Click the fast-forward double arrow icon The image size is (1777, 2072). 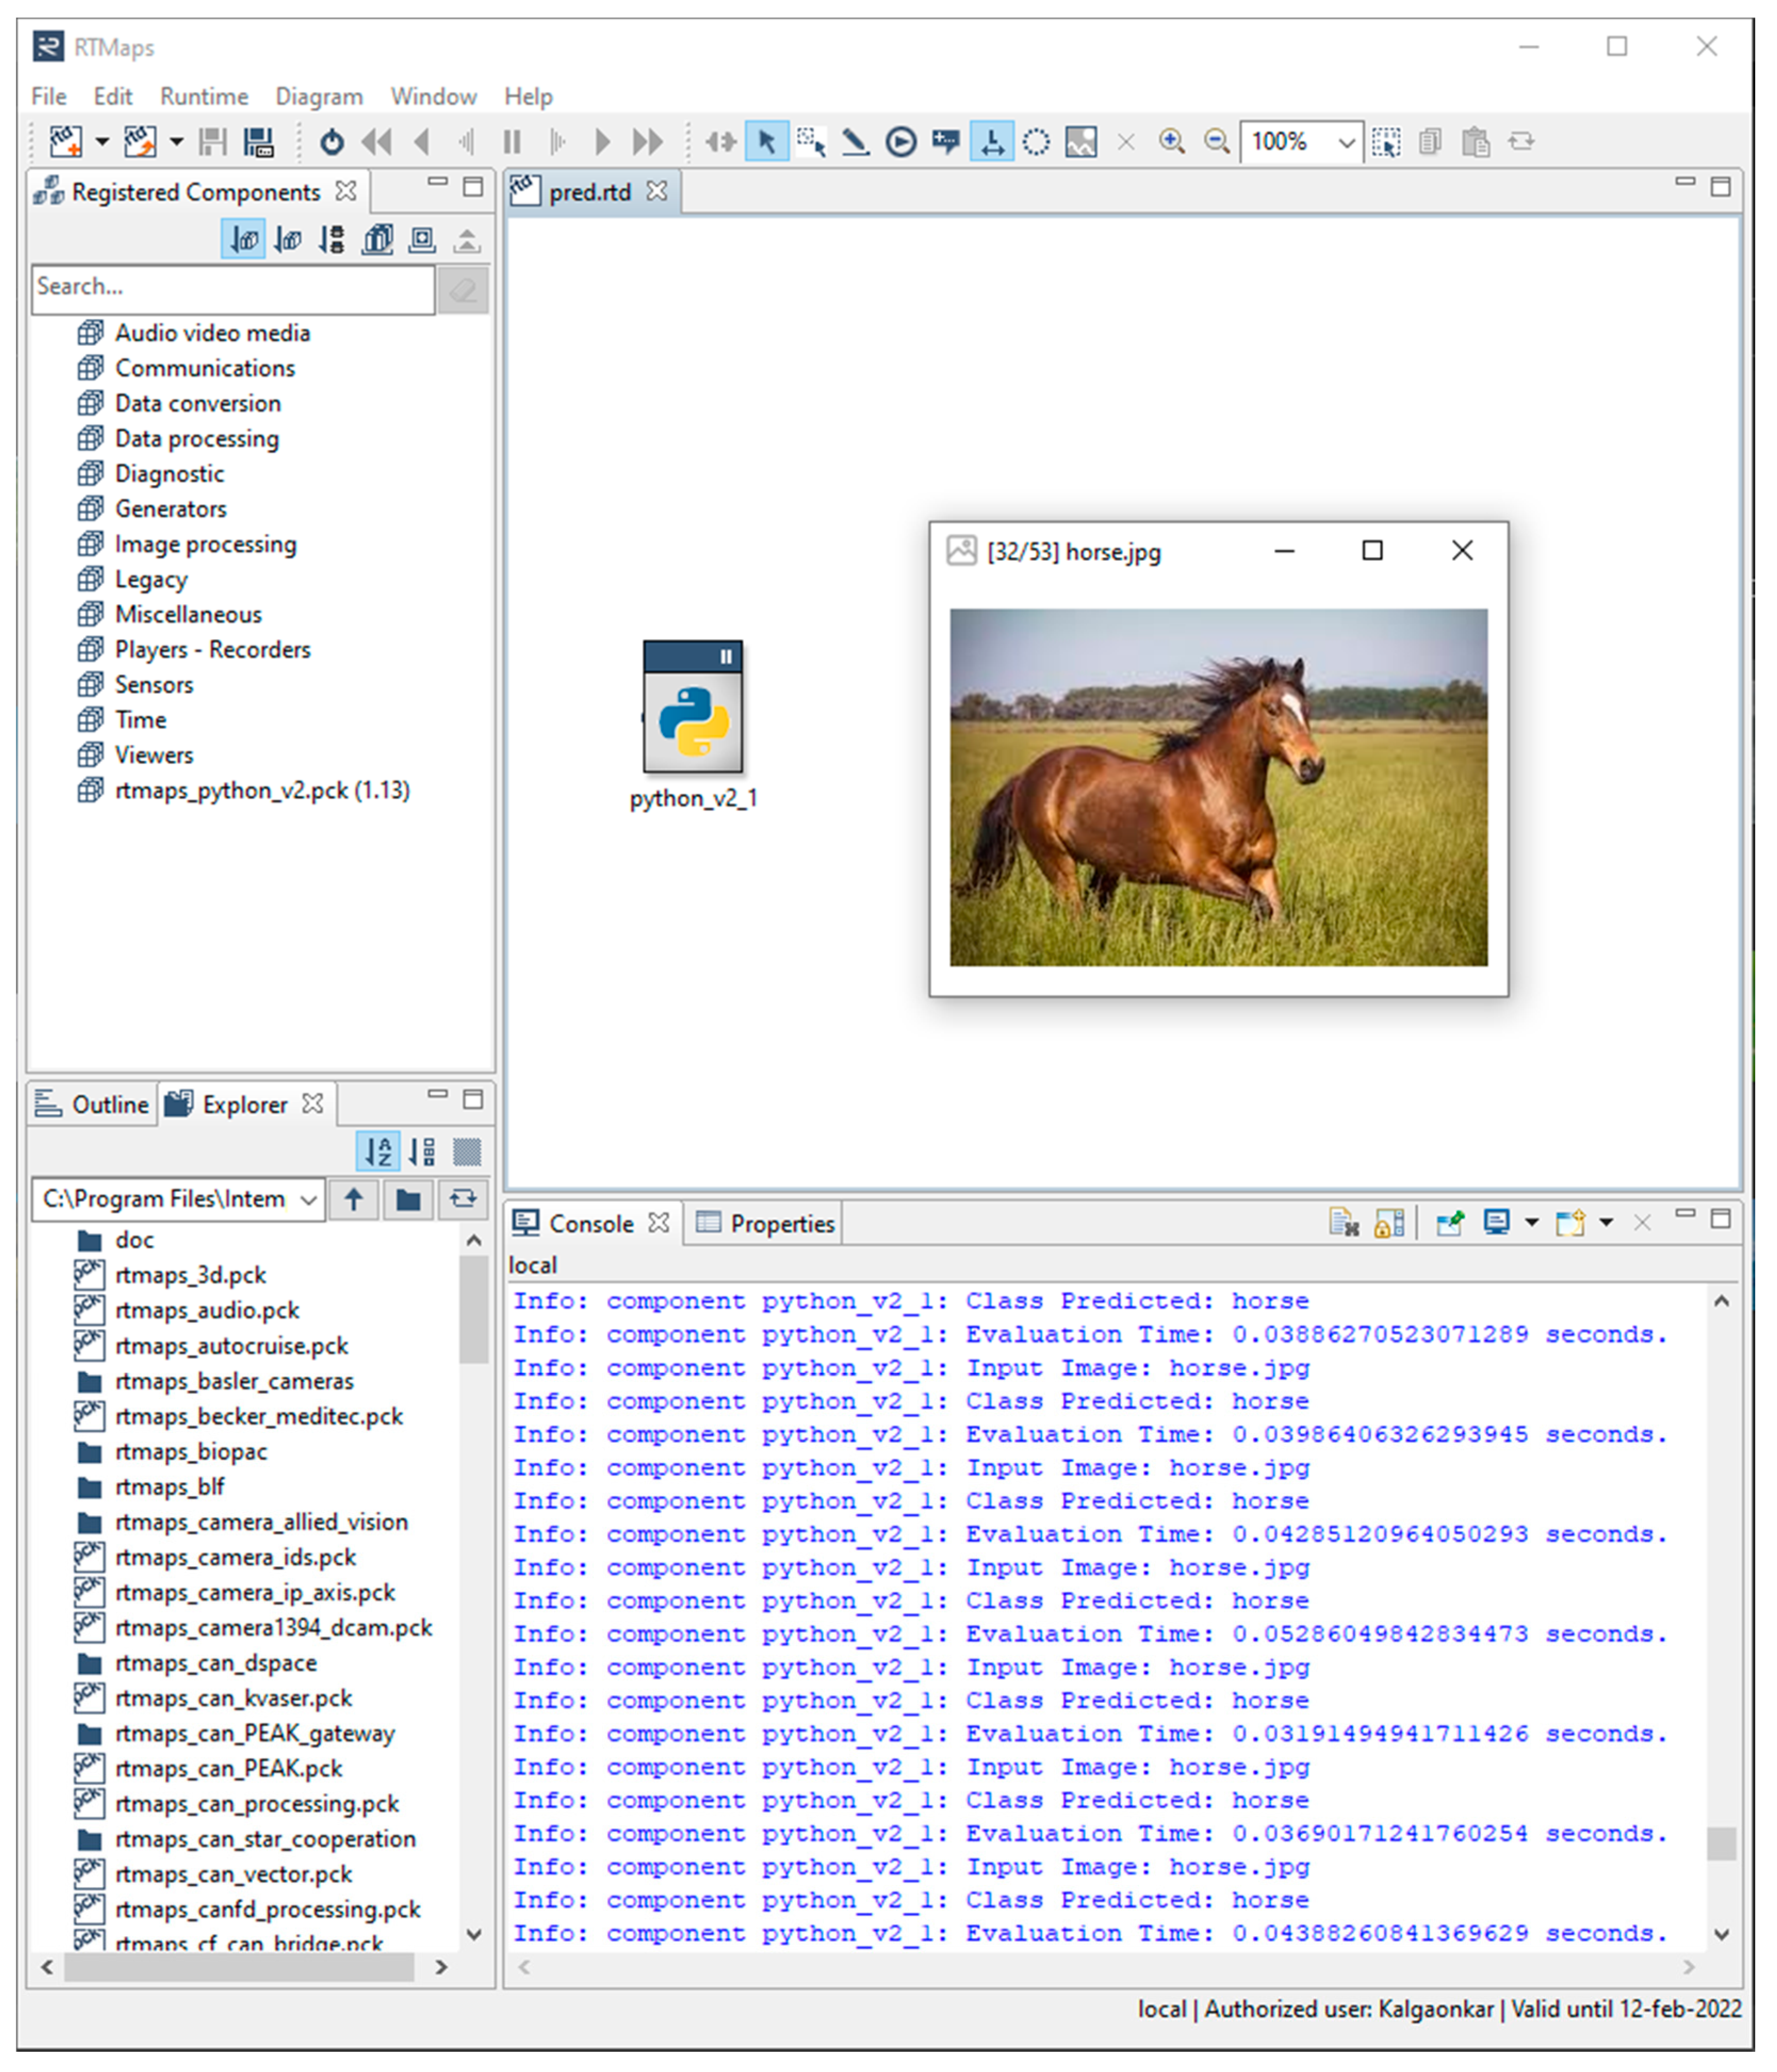(648, 142)
